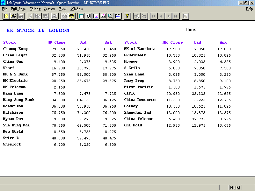The height and width of the screenshot is (191, 255).
Task: Click the left table Stock column header
Action: 10,42
